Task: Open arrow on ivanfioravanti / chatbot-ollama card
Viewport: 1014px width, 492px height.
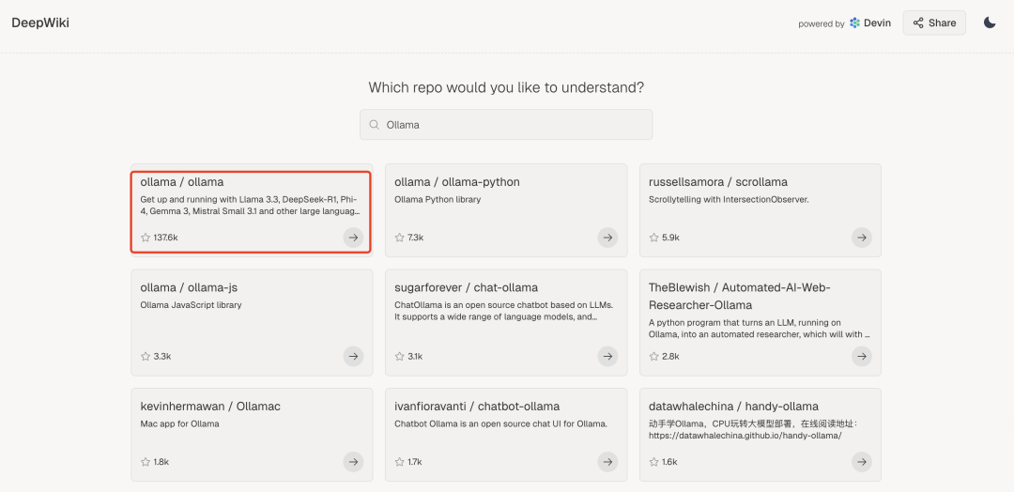Action: pyautogui.click(x=607, y=462)
